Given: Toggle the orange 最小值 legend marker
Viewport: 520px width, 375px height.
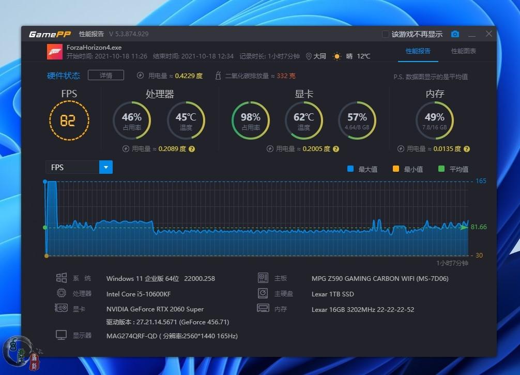Looking at the screenshot, I should point(395,169).
